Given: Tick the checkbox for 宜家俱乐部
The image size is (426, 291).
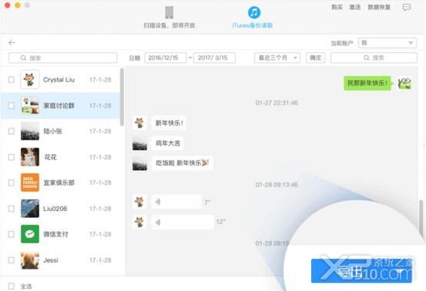Looking at the screenshot, I should (12, 182).
